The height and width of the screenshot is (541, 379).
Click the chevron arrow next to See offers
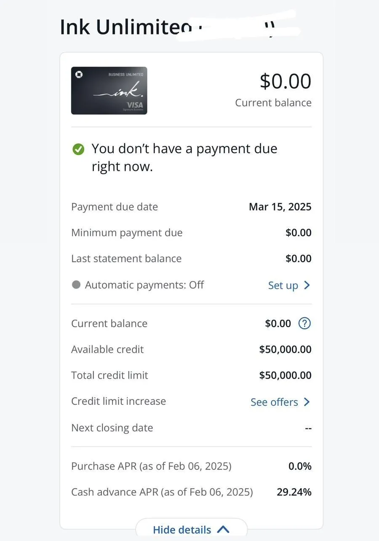point(307,402)
